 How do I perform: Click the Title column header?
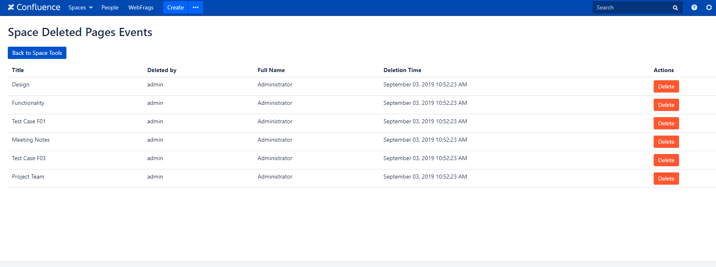point(18,70)
